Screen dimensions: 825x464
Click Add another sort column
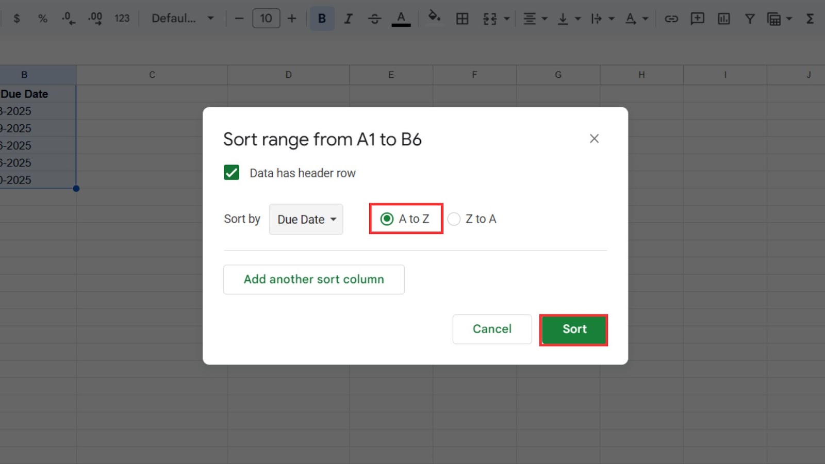tap(313, 279)
